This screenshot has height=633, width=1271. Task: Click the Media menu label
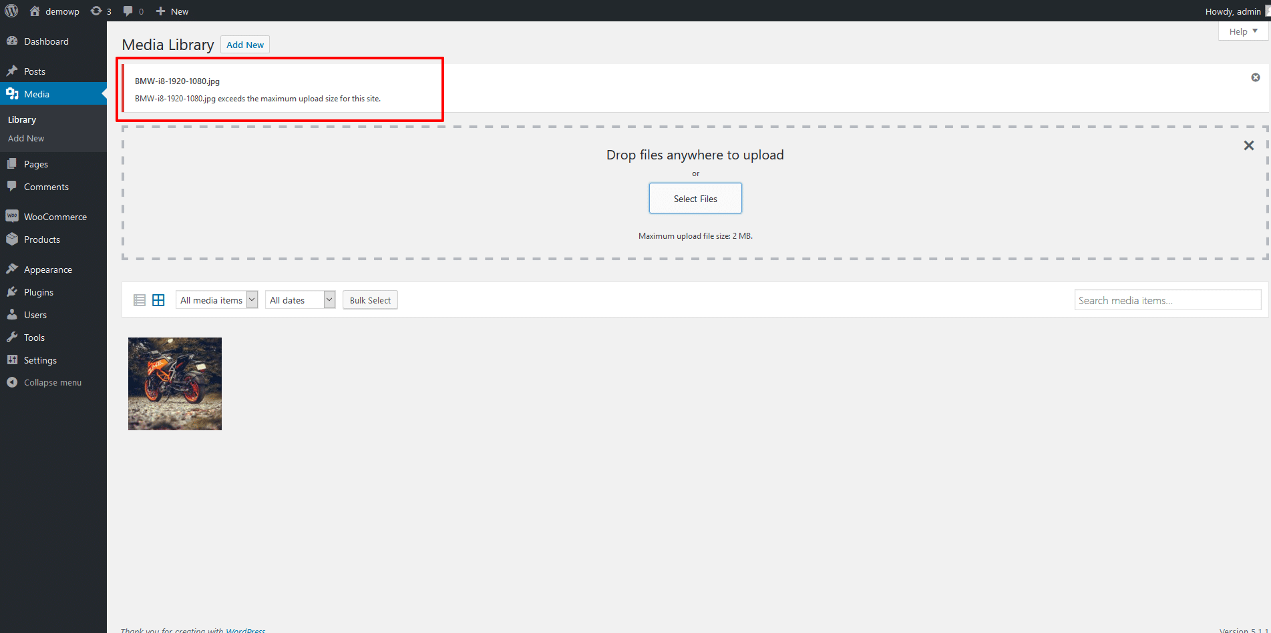(x=37, y=94)
